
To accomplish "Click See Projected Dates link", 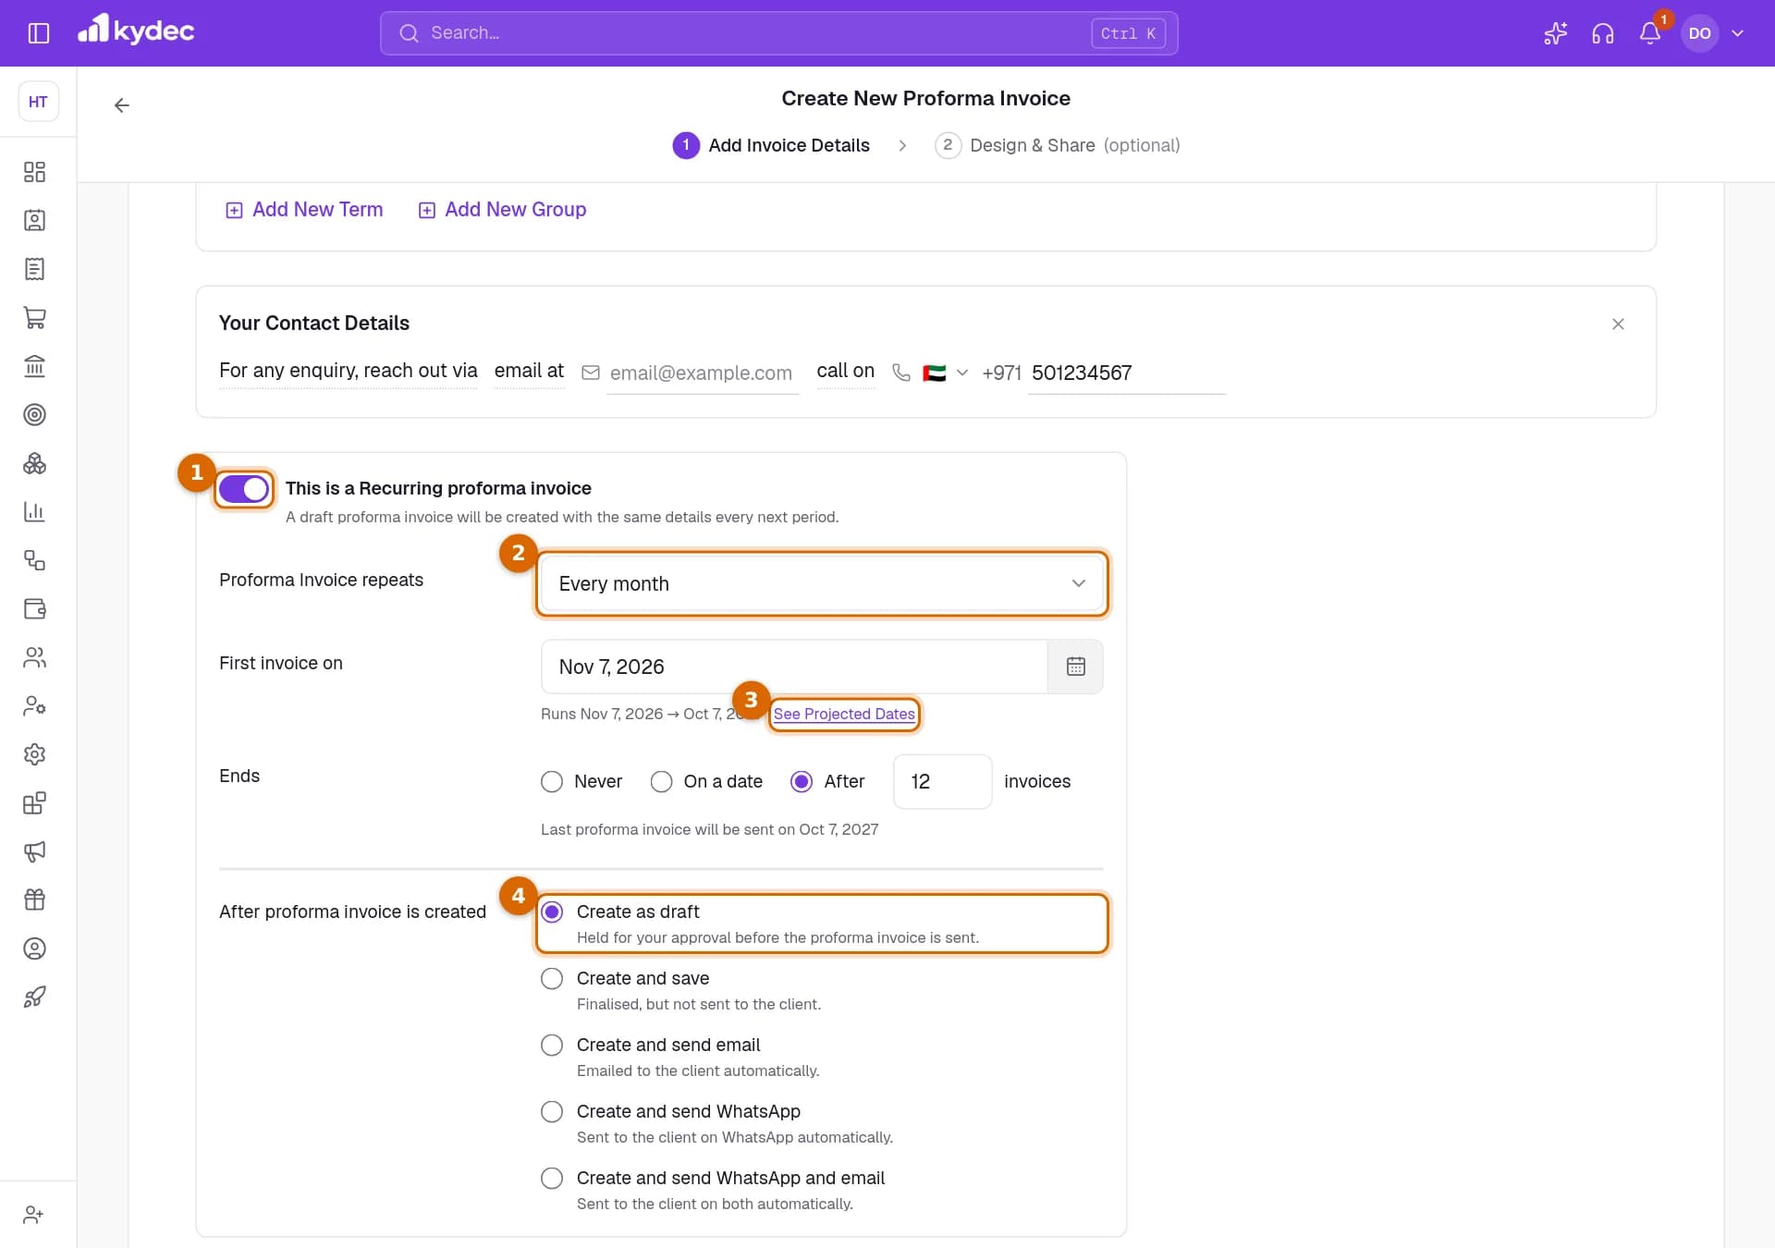I will [844, 714].
